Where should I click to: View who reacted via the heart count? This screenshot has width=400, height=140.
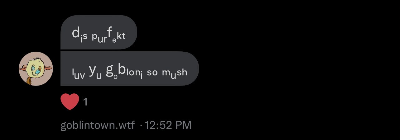85,102
